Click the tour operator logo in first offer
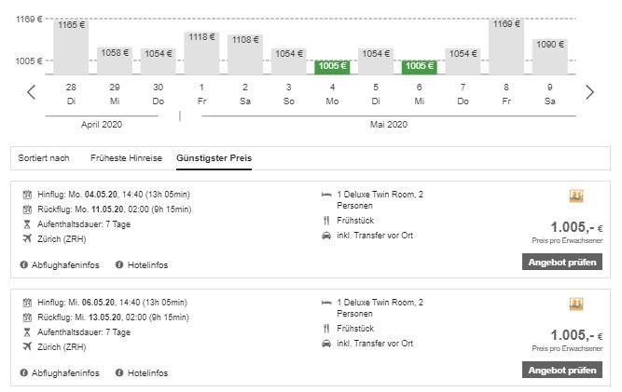Screen dimensions: 622x392 (575, 196)
